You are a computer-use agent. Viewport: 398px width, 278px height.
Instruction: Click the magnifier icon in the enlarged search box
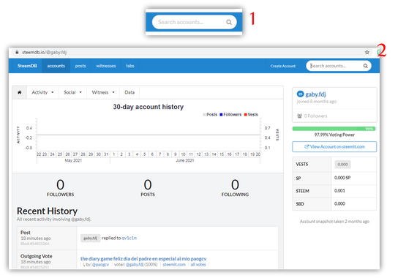229,23
